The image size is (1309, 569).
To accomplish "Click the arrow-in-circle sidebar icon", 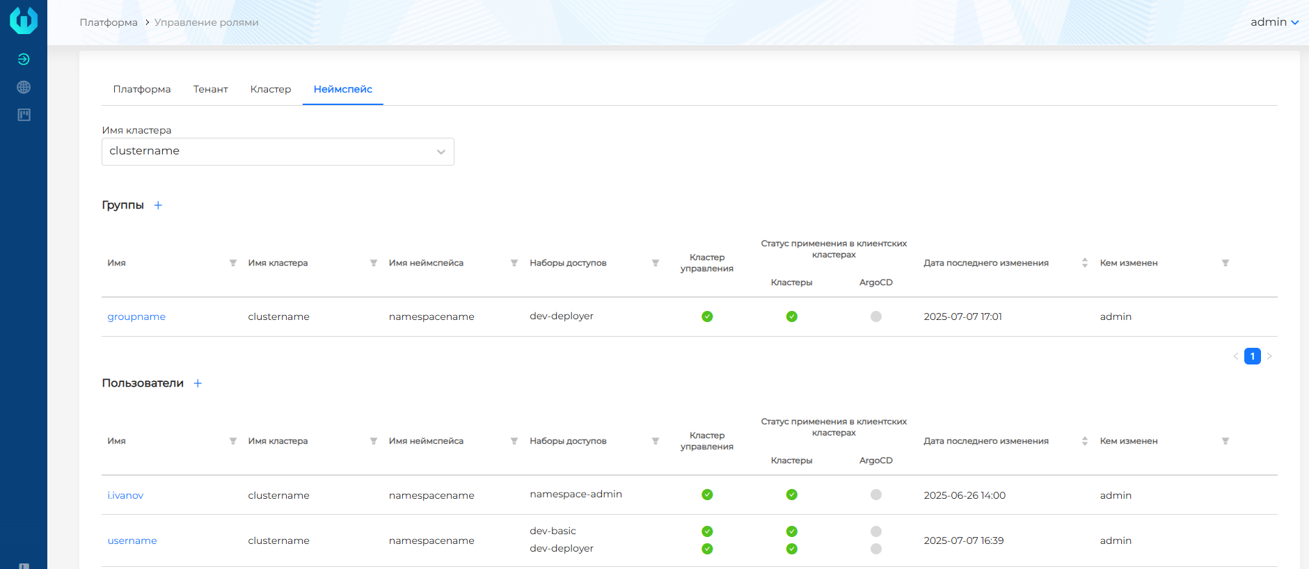I will (24, 59).
